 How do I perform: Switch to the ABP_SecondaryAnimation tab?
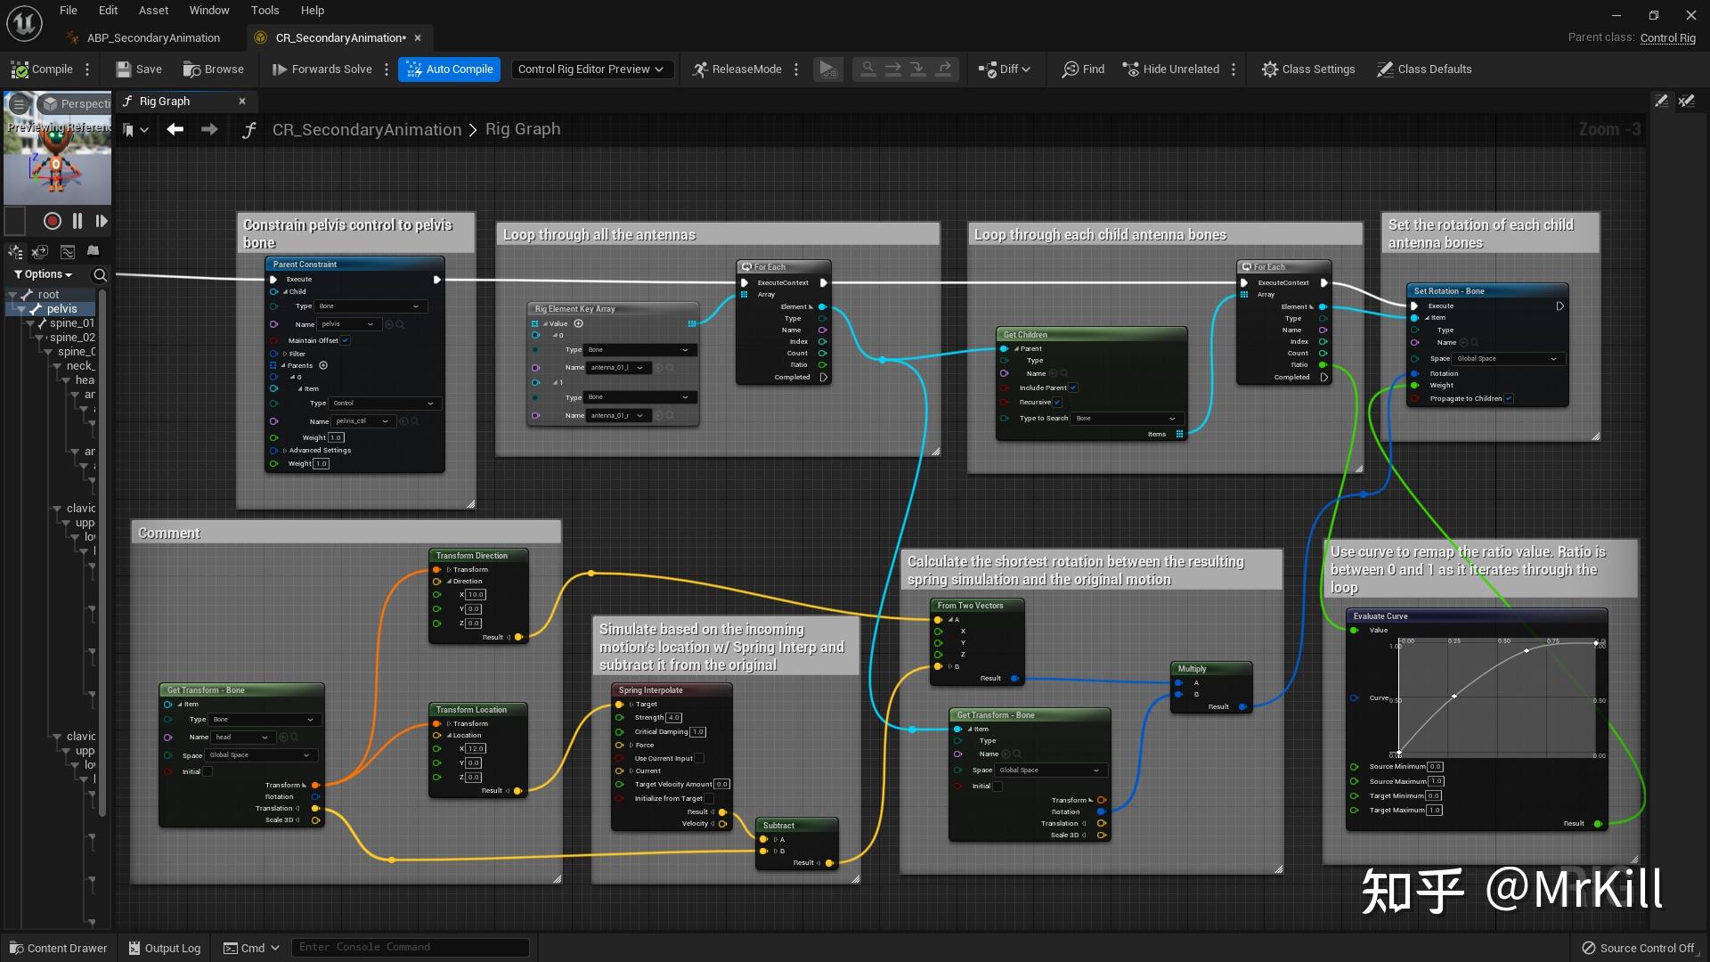click(x=153, y=38)
